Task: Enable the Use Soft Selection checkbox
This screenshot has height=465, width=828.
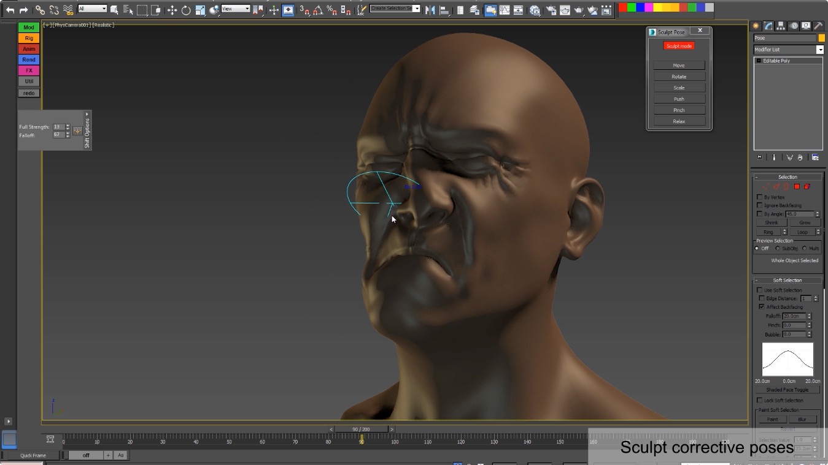Action: [760, 290]
